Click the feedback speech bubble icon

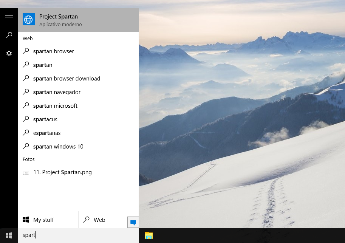133,222
